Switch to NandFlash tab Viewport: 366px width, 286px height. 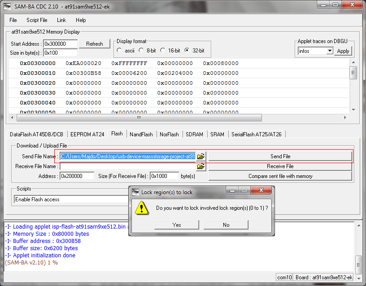coord(141,134)
